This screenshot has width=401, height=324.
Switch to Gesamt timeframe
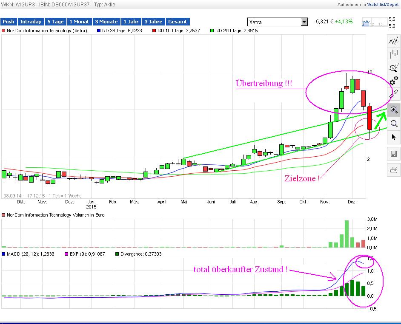(178, 22)
